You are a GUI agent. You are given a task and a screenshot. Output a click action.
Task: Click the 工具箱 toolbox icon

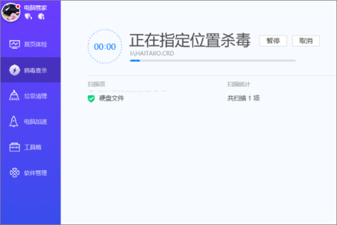point(15,147)
